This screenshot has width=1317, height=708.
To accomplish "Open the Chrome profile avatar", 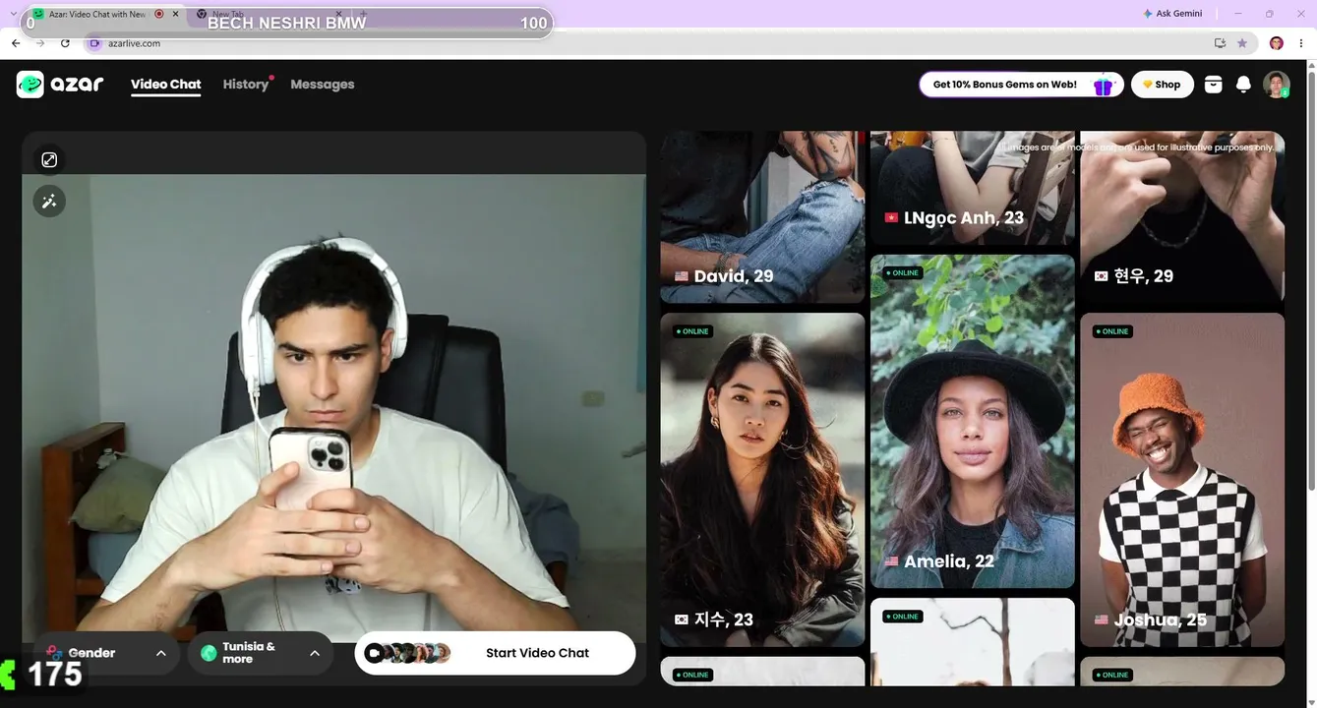I will [1277, 43].
